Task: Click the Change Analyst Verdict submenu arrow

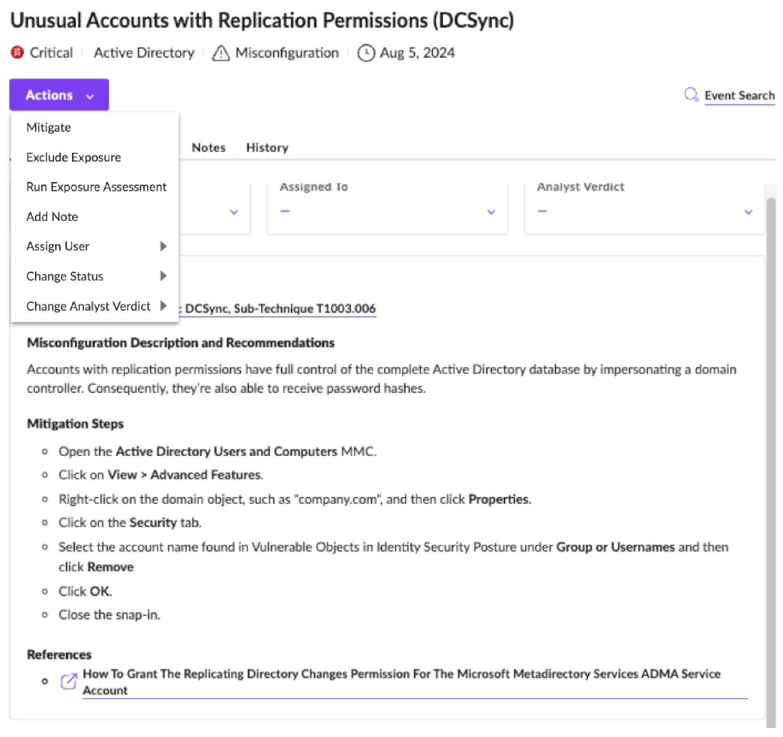Action: point(163,306)
